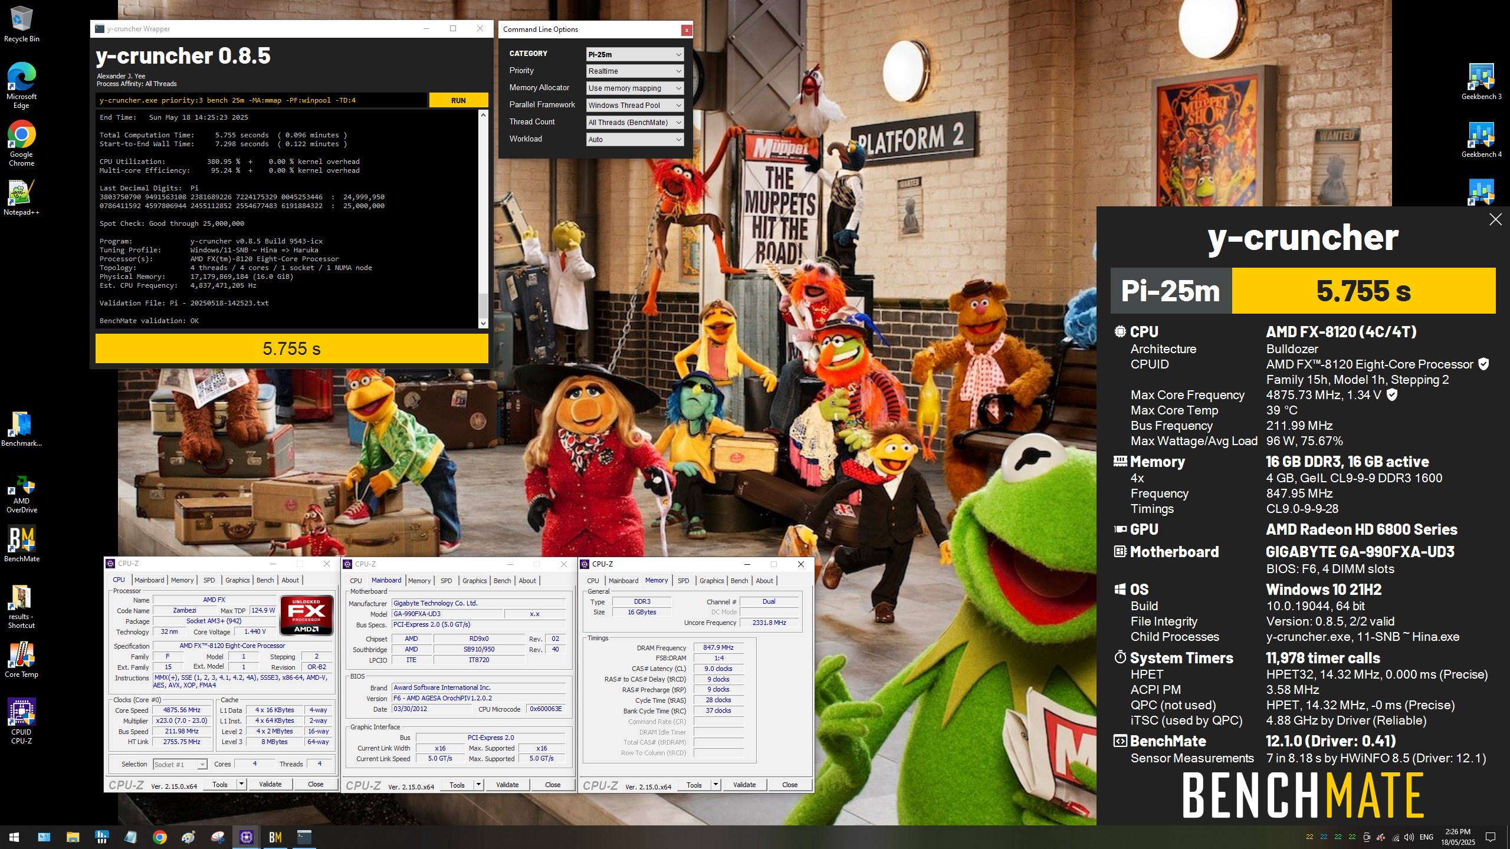
Task: Switch to CPU-Z via taskbar icon
Action: [246, 837]
